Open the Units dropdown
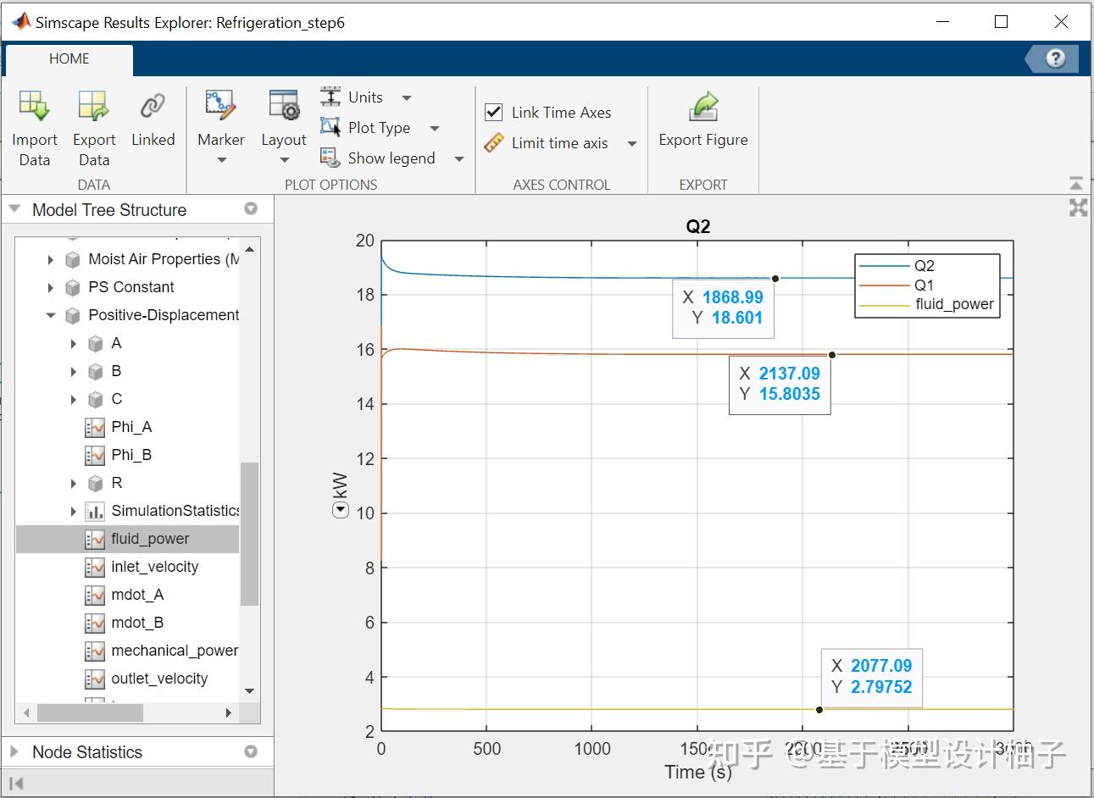 406,97
